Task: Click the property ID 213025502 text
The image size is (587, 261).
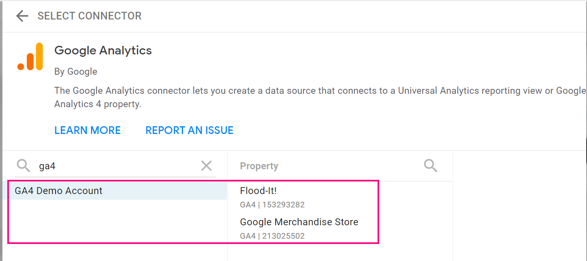Action: 283,236
